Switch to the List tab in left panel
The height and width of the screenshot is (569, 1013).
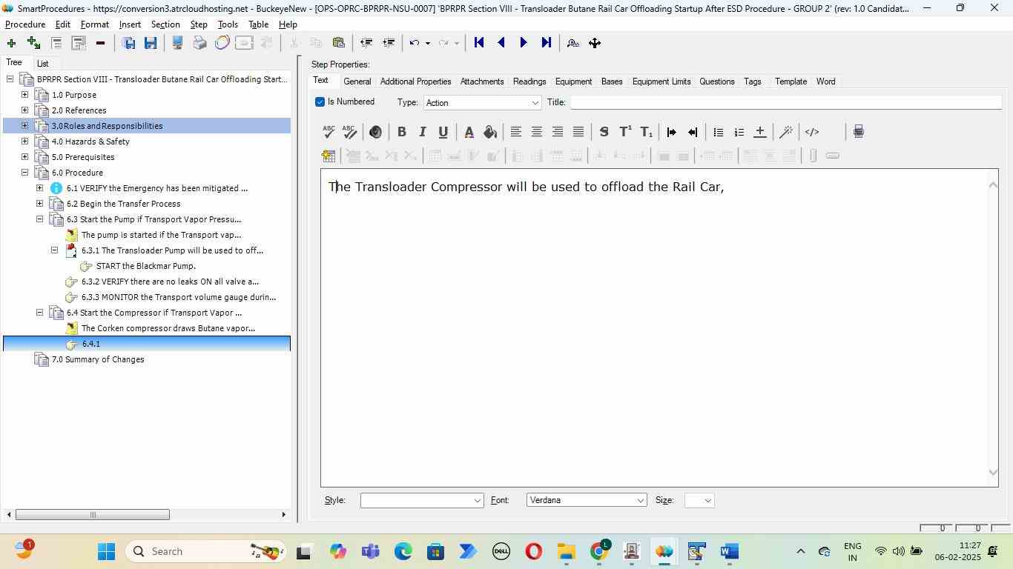click(x=43, y=64)
